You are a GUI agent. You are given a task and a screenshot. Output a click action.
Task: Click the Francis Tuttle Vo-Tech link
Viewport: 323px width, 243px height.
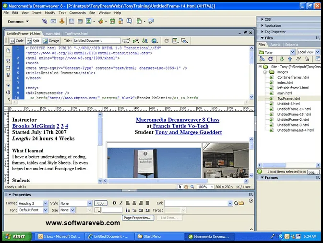[180, 126]
